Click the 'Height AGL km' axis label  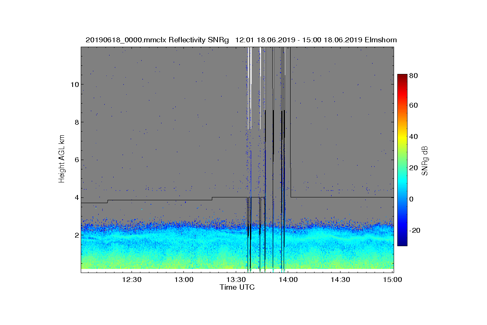tap(62, 159)
